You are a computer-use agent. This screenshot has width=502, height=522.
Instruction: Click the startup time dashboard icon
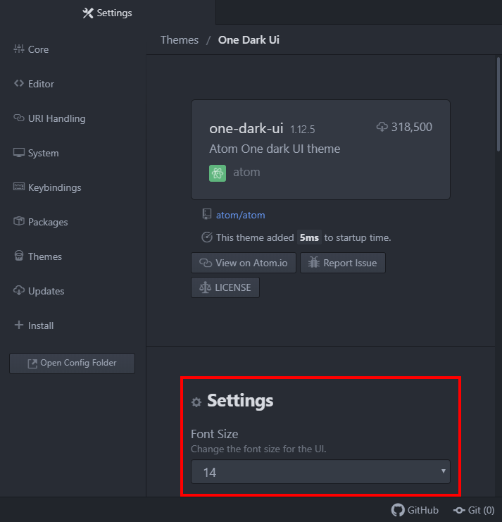[x=207, y=237]
